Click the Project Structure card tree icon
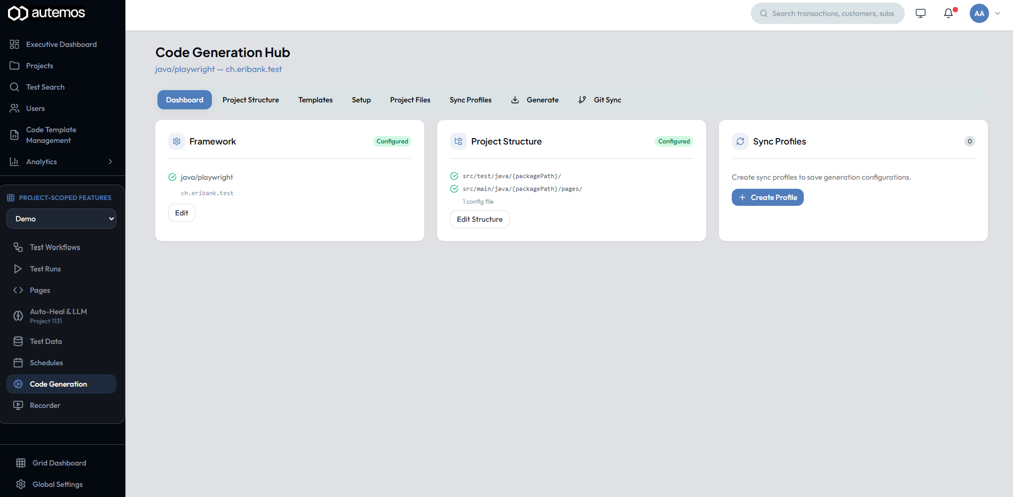This screenshot has height=497, width=1013. coord(458,141)
